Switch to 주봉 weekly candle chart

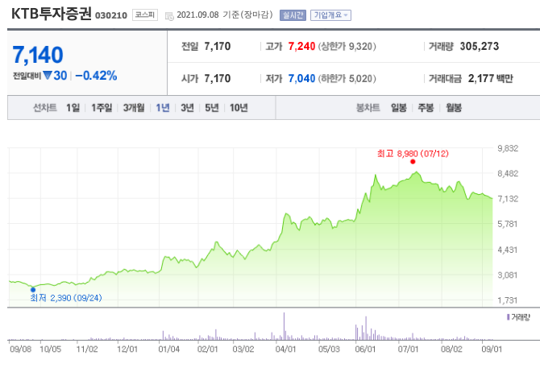426,108
